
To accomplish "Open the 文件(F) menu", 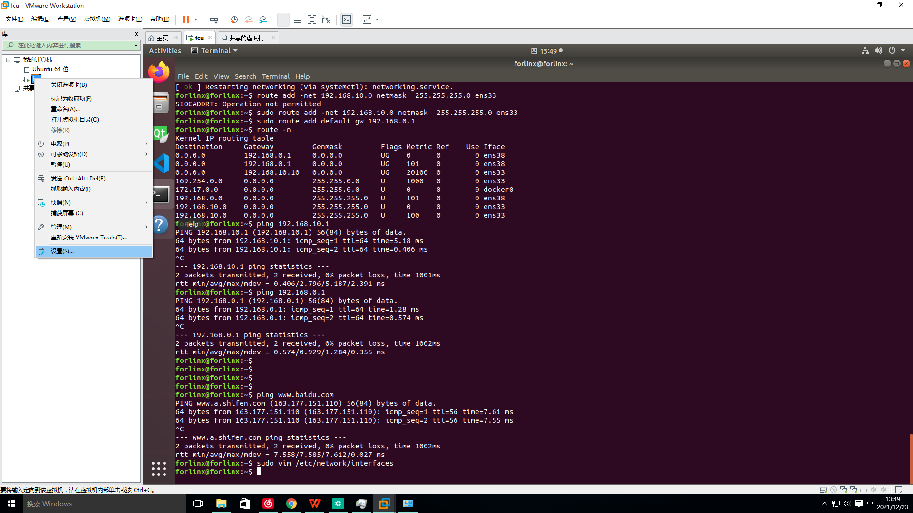I will click(15, 19).
